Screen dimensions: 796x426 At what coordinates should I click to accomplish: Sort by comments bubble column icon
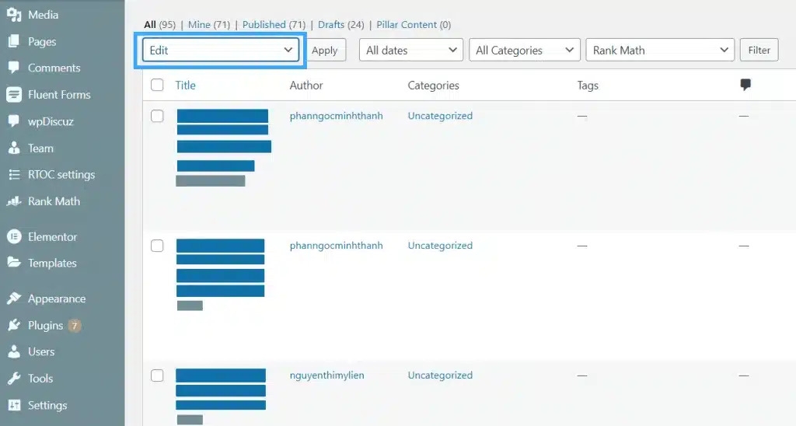click(745, 85)
